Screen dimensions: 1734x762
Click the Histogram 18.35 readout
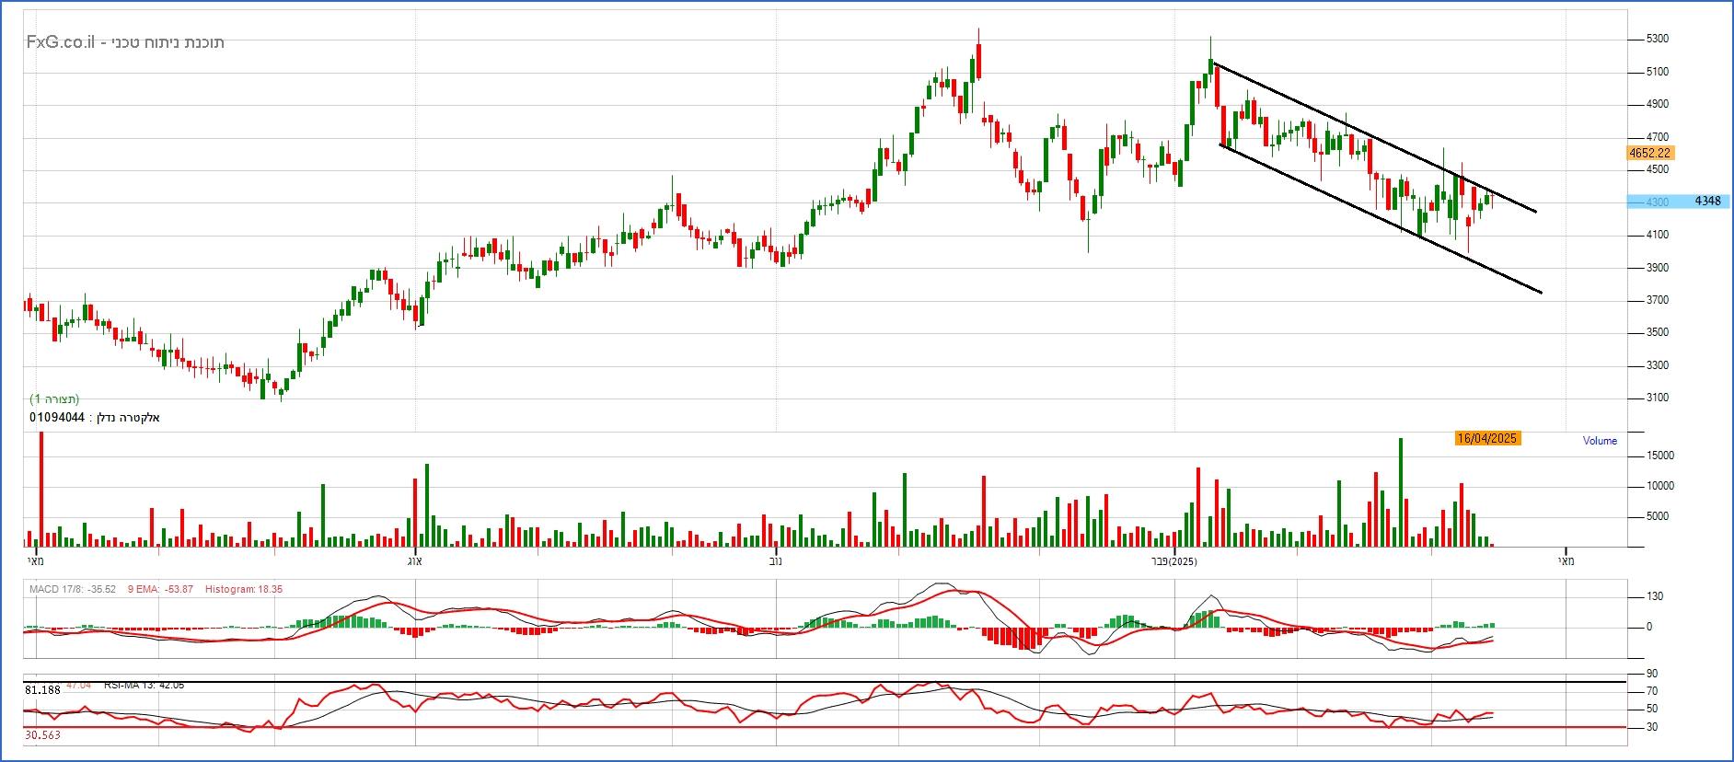243,589
